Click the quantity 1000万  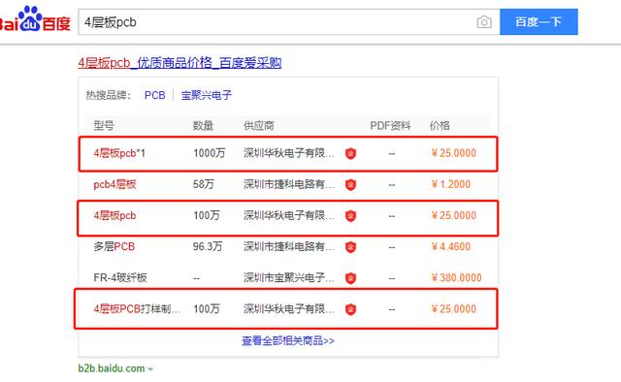[210, 153]
